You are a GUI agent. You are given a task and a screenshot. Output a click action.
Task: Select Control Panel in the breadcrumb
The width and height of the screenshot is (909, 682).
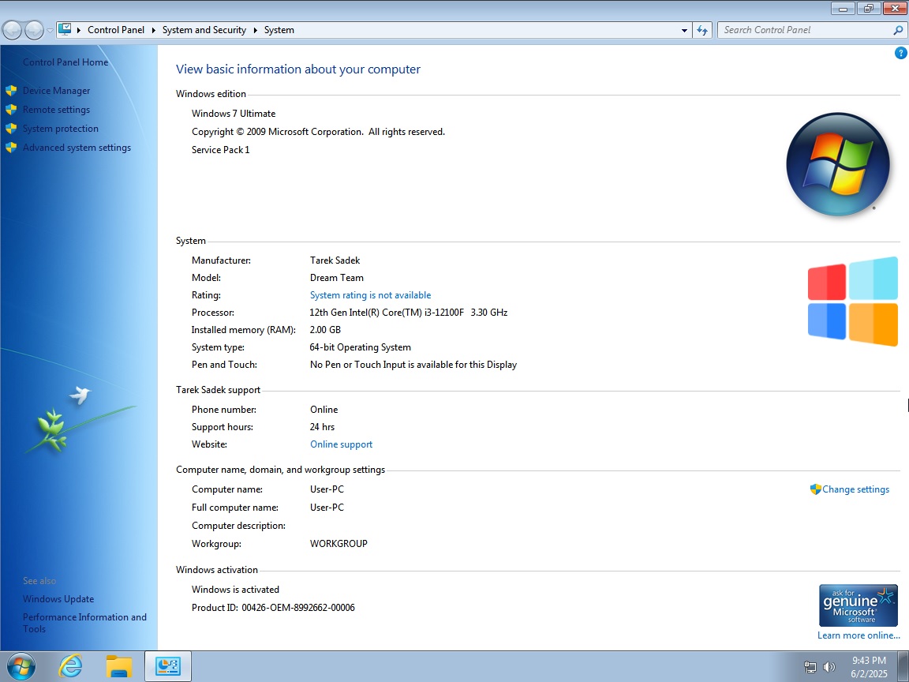tap(116, 30)
